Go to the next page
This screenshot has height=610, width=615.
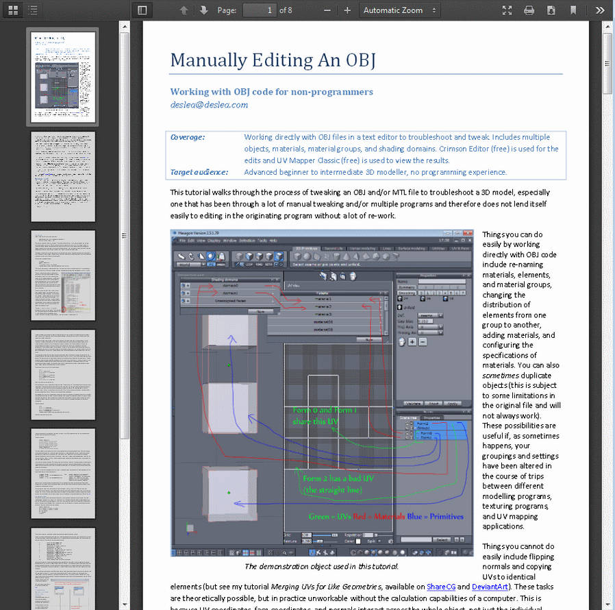click(x=203, y=10)
